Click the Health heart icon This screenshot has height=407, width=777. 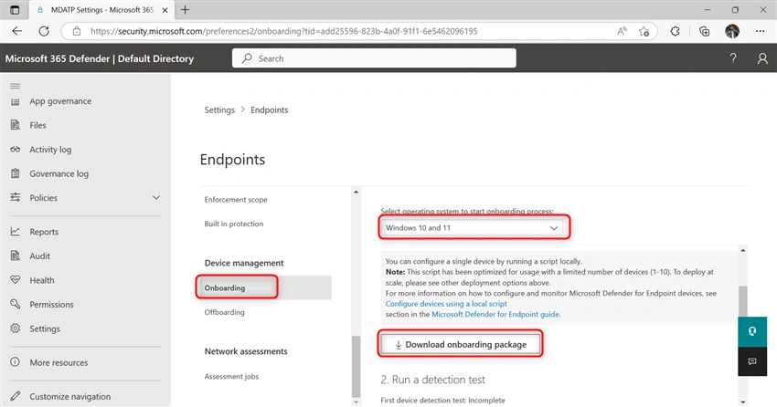(16, 280)
